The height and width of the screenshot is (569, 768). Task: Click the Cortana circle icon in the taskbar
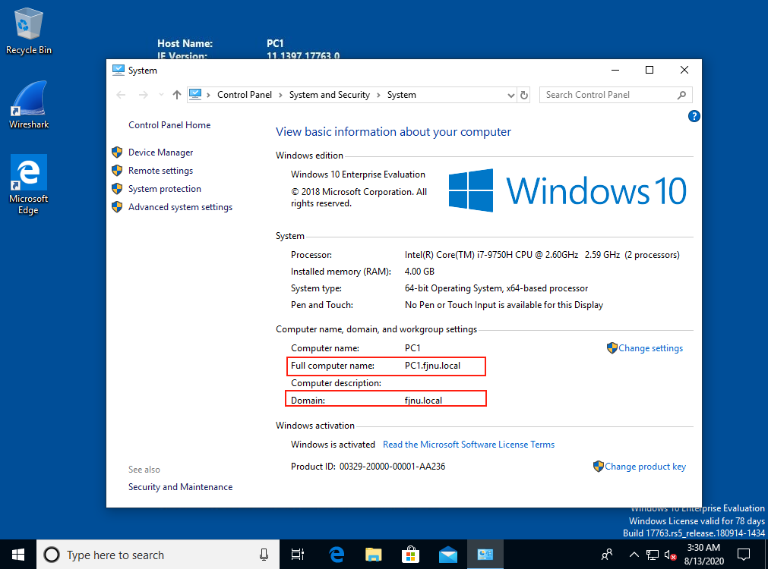(52, 555)
